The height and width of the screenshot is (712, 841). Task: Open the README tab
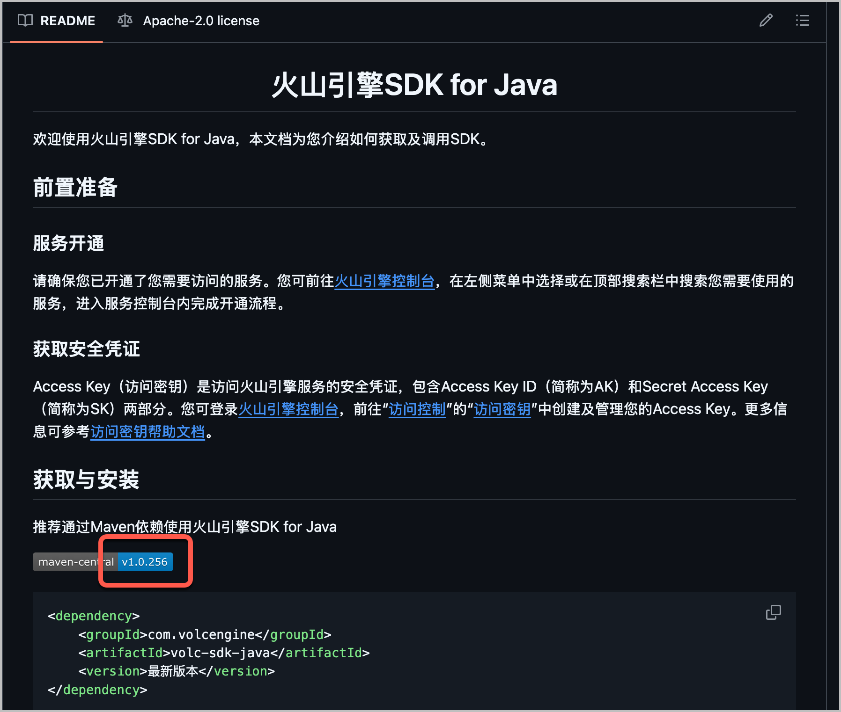[56, 21]
